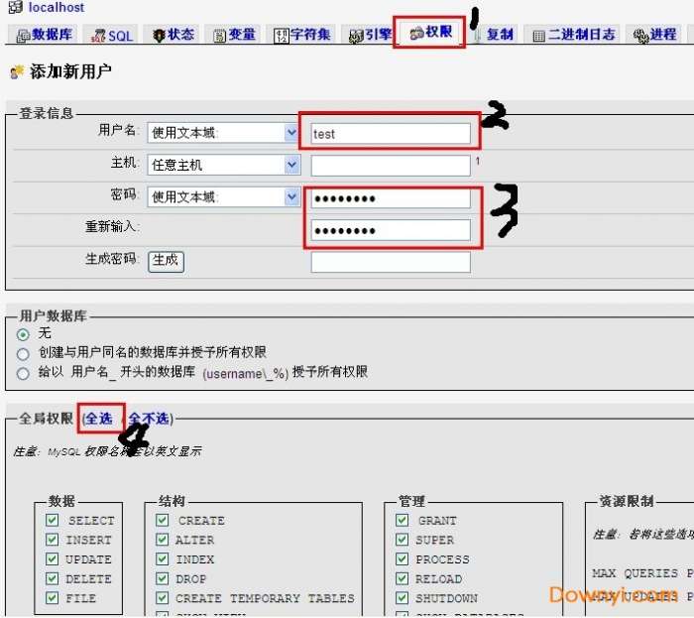Click the 资源限制 group label

point(626,501)
